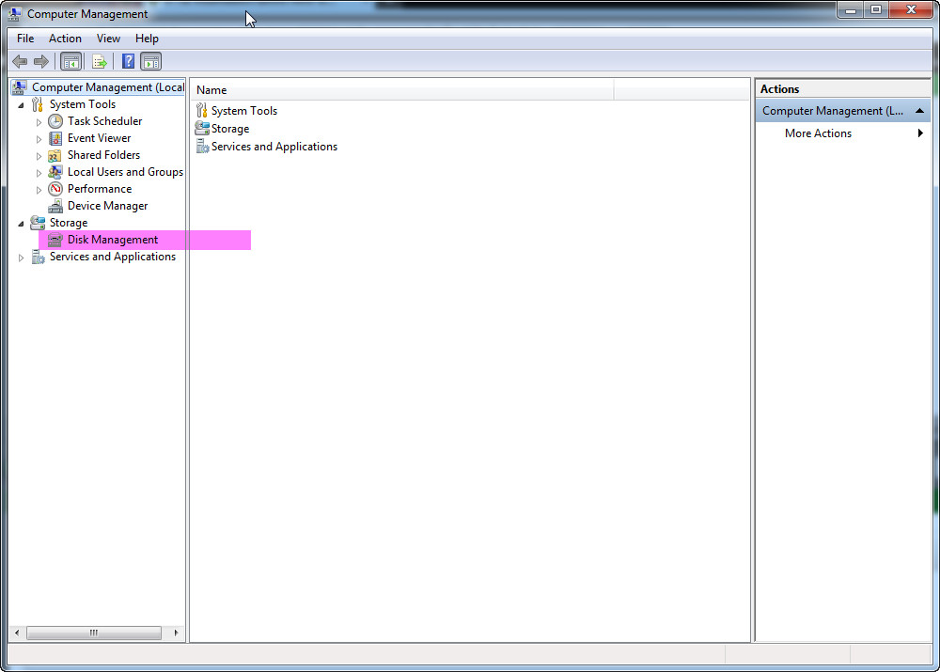Select Event Viewer label in tree
This screenshot has height=672, width=940.
coord(99,138)
